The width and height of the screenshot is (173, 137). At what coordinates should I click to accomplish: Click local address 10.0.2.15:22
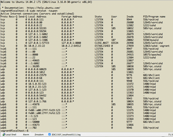pyautogui.click(x=37, y=46)
